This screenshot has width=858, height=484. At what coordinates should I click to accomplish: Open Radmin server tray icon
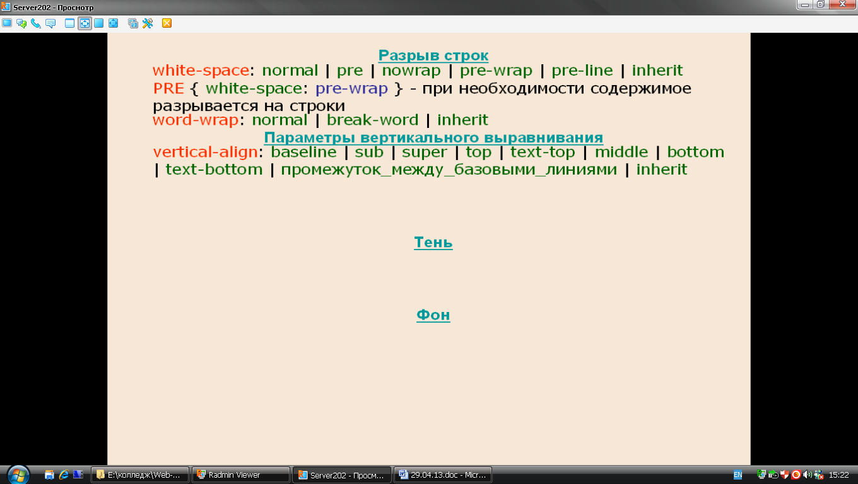point(761,475)
